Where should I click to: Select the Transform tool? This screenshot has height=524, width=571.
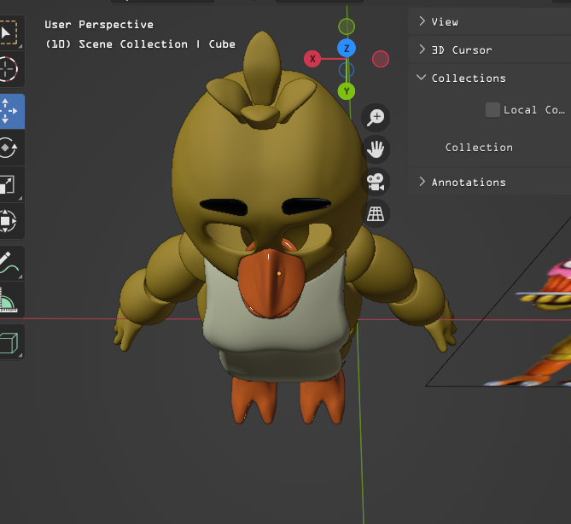[9, 221]
